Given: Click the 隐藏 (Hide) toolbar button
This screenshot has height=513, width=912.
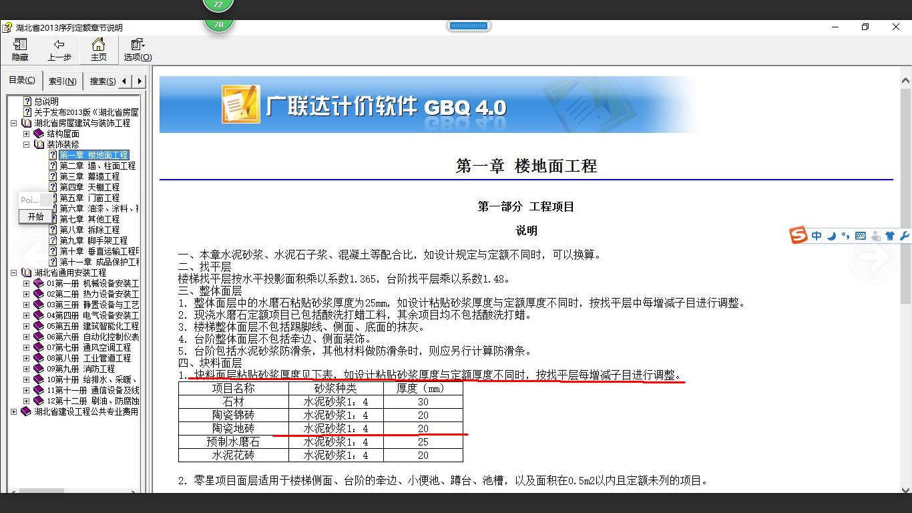Looking at the screenshot, I should [x=20, y=49].
